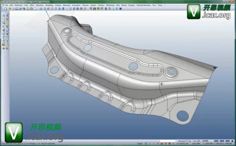Open the Wireframe menu

18,5
